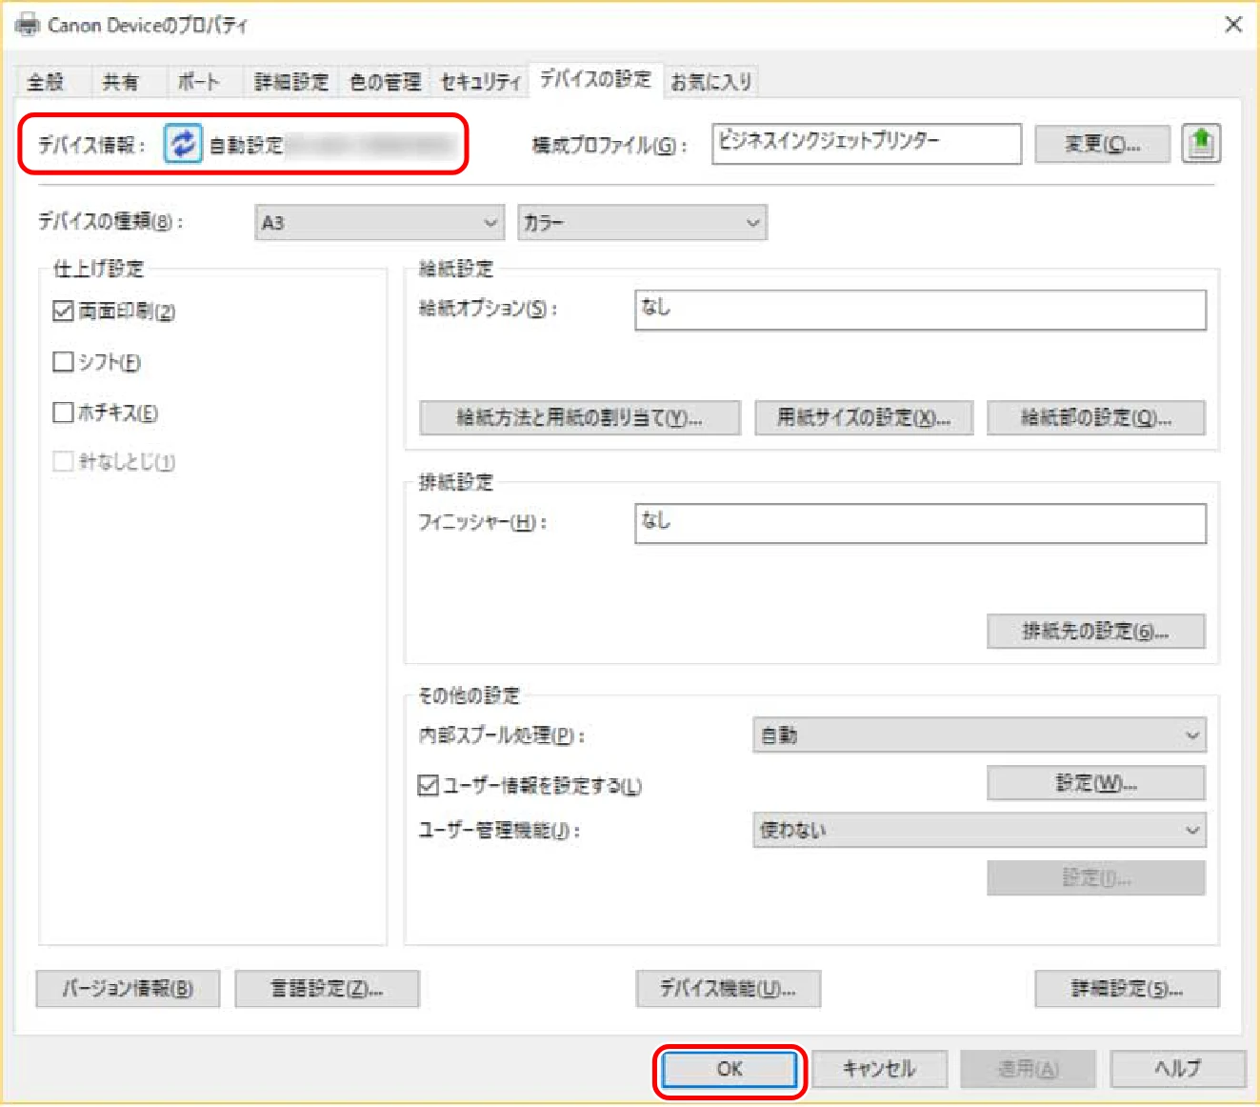Click the printer icon in title bar
1260x1107 pixels.
pyautogui.click(x=28, y=25)
